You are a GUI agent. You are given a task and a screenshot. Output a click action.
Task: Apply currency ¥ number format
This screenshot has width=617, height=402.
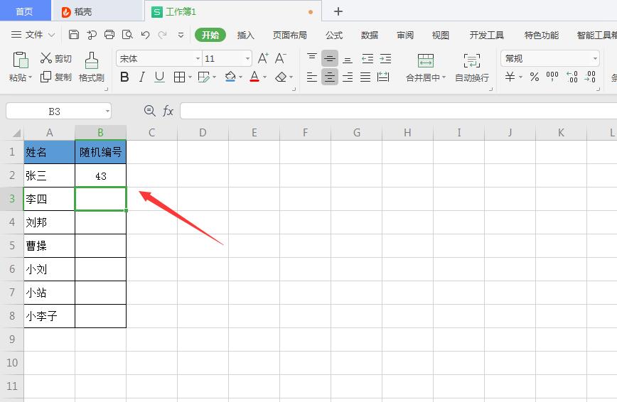[510, 76]
